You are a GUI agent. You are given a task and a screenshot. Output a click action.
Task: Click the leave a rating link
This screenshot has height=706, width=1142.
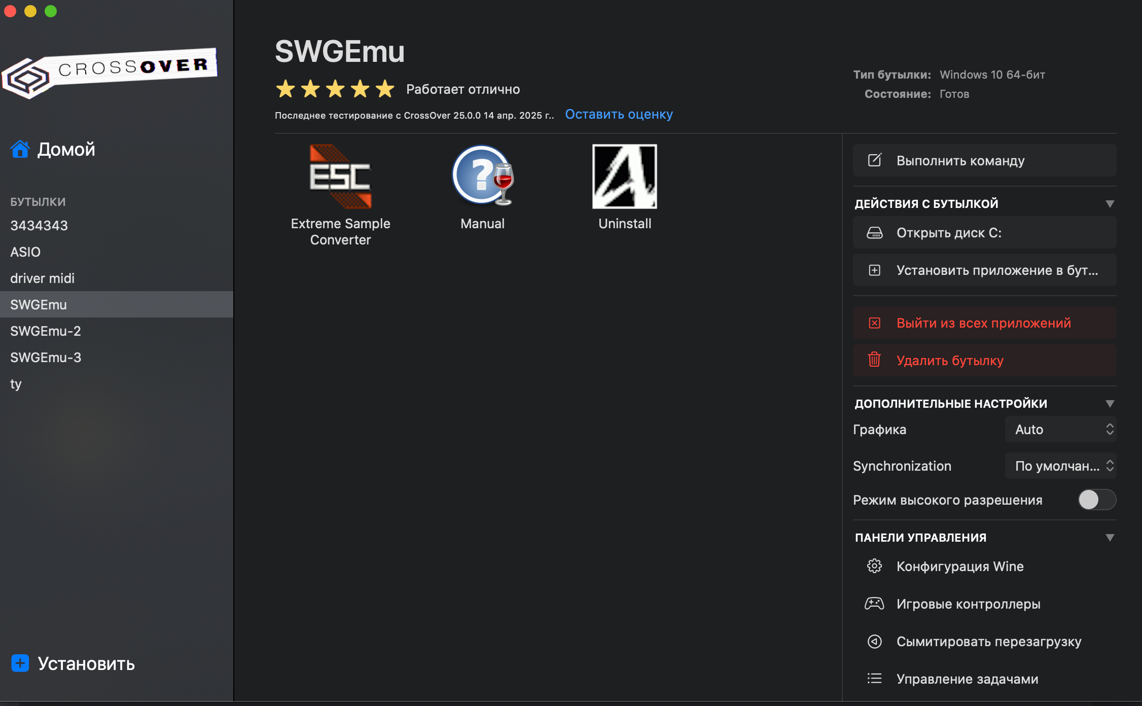coord(619,115)
